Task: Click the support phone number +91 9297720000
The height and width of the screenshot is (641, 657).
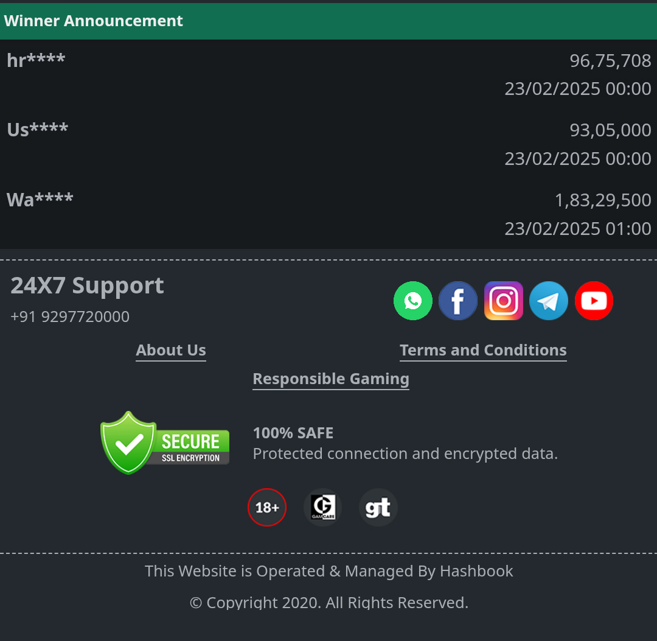Action: pyautogui.click(x=70, y=317)
